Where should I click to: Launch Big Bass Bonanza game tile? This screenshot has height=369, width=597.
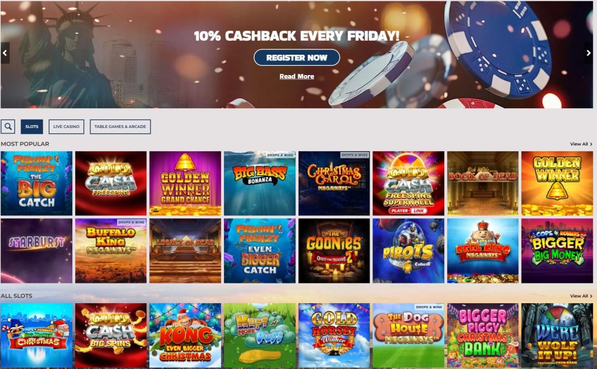click(x=259, y=183)
